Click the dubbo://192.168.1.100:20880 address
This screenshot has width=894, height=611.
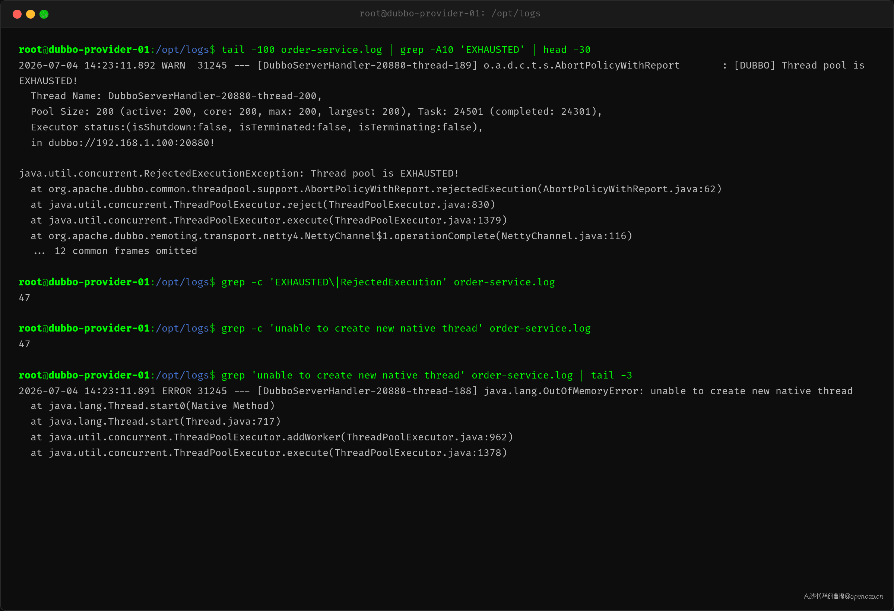(x=129, y=143)
